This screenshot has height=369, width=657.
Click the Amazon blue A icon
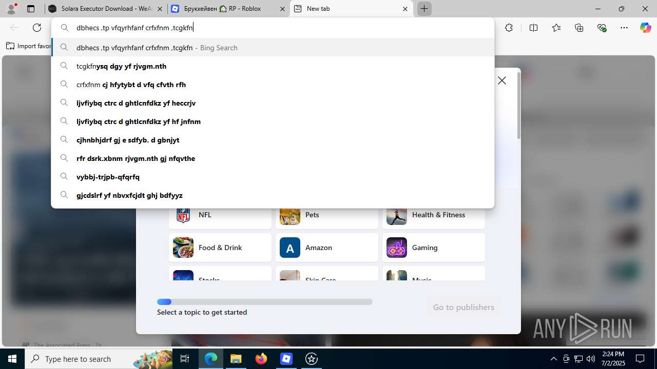pyautogui.click(x=290, y=248)
